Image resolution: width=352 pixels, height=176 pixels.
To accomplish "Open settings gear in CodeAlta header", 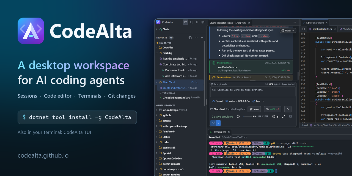I will [x=203, y=22].
